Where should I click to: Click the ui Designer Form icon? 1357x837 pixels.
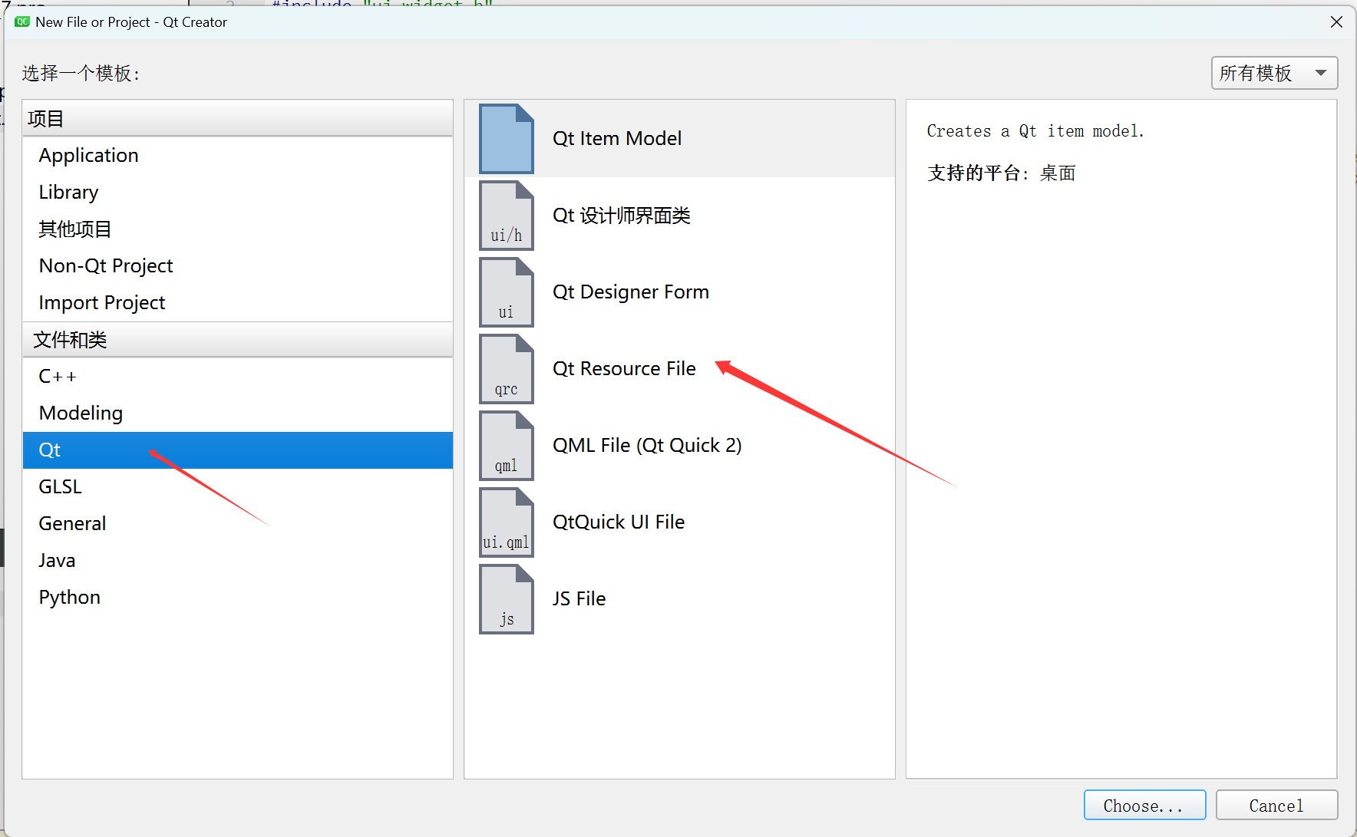507,292
